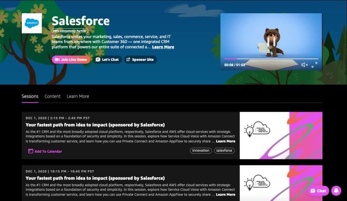Open 2:15 PM session title link
Viewport: 347px width, 201px height.
(95, 125)
